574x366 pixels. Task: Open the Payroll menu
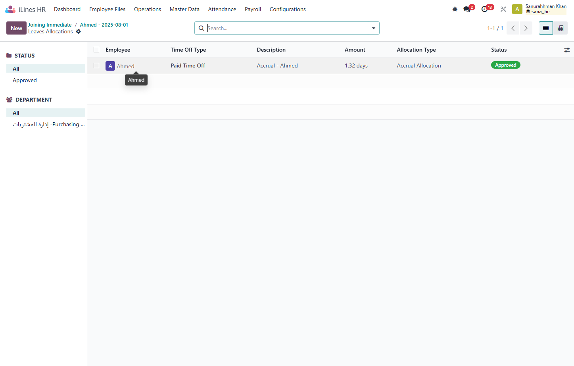253,9
